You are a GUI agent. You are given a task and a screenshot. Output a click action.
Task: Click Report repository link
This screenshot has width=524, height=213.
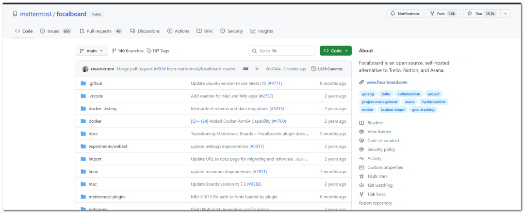coord(376,203)
